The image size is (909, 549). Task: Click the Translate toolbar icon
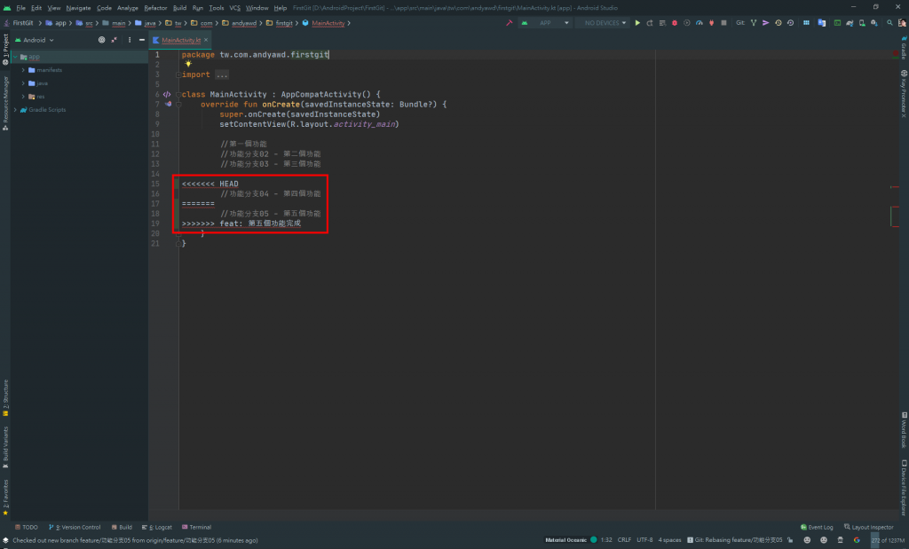click(x=821, y=23)
